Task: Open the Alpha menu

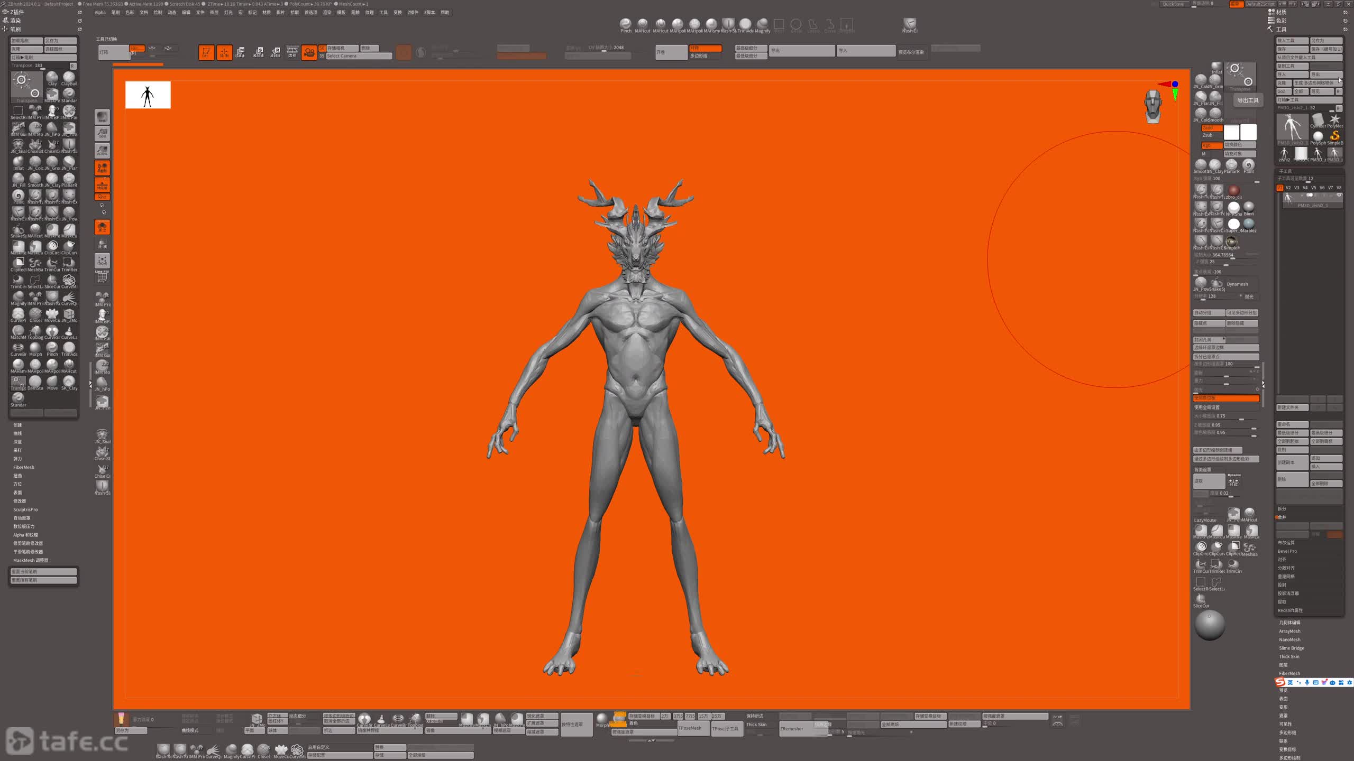Action: (x=100, y=13)
